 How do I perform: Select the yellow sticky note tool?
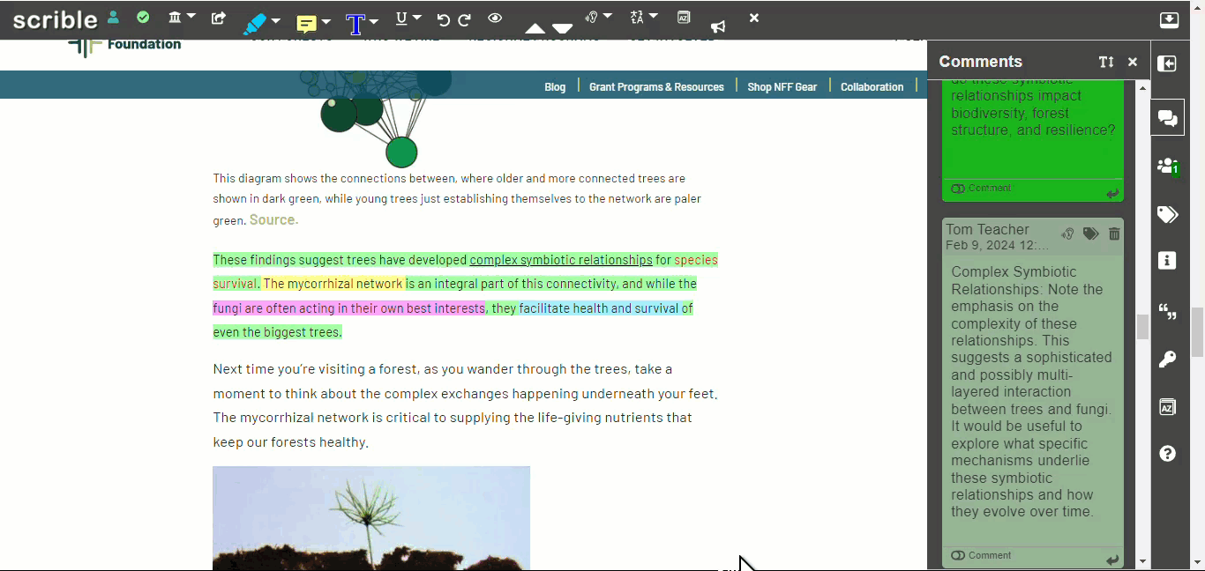click(306, 24)
